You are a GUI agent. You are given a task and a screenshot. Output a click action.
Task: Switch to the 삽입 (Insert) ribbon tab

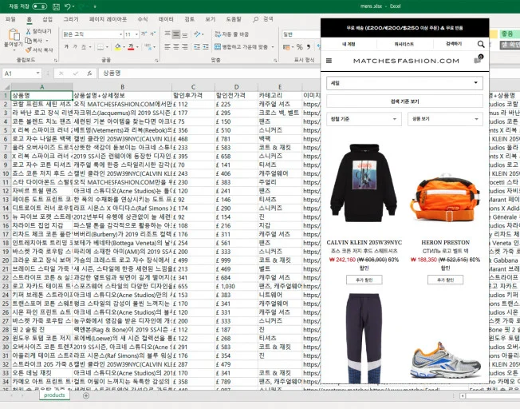click(x=47, y=19)
